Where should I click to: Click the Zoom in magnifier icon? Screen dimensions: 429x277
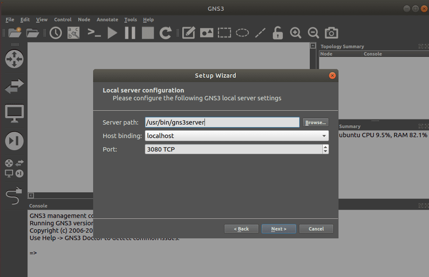tap(295, 33)
